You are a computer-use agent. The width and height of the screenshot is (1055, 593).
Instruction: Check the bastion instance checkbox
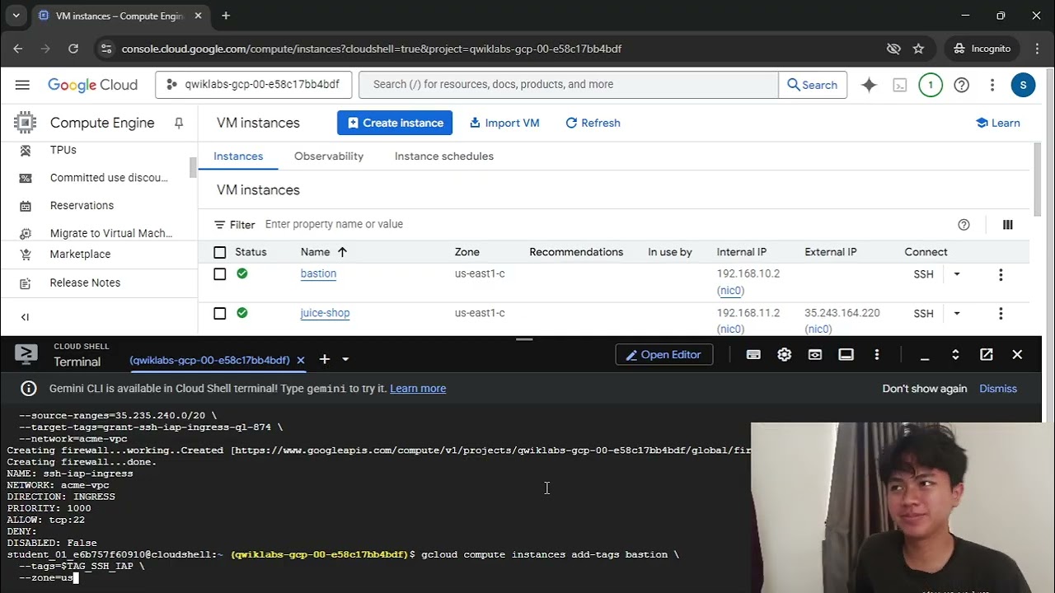pyautogui.click(x=219, y=274)
